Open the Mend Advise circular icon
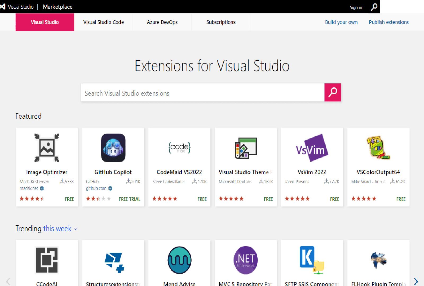Image resolution: width=424 pixels, height=286 pixels. [179, 260]
